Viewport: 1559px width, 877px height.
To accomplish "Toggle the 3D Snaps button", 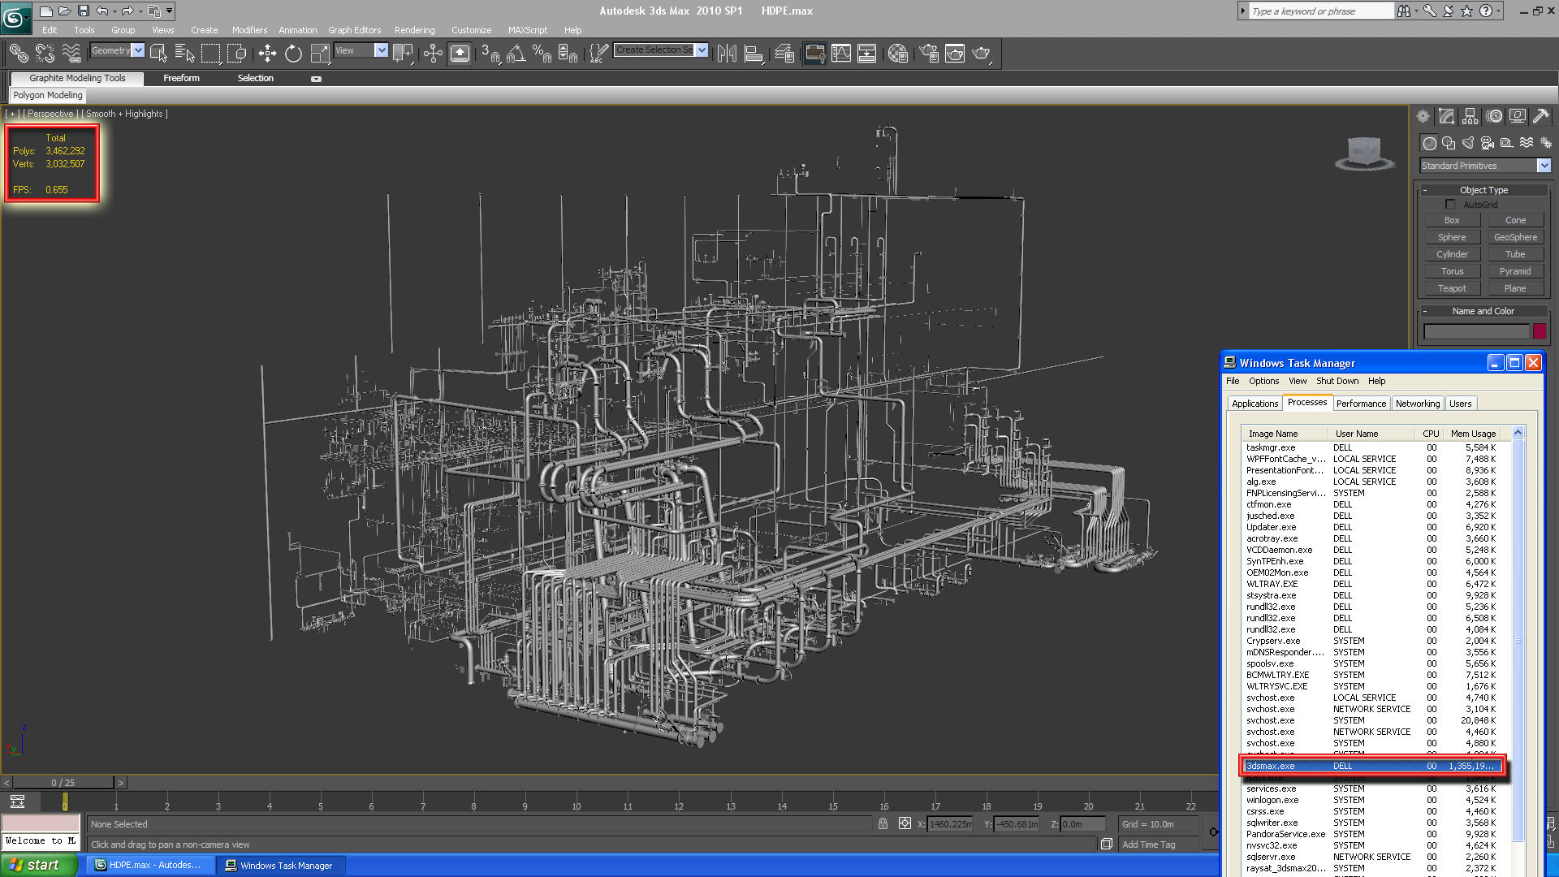I will (x=490, y=54).
